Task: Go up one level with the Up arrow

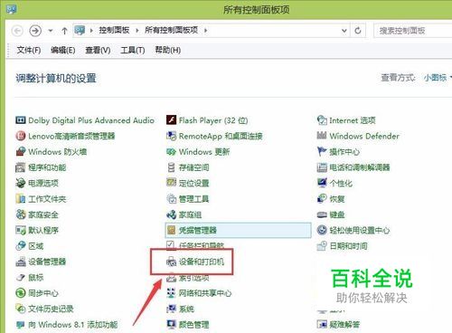Action: 64,31
